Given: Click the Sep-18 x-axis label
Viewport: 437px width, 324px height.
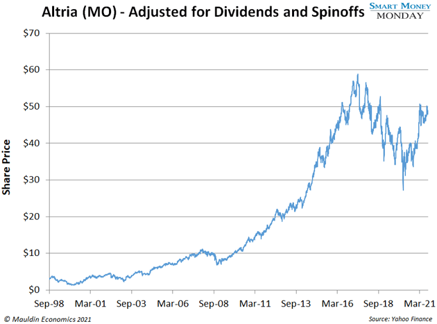Looking at the screenshot, I should click(378, 304).
